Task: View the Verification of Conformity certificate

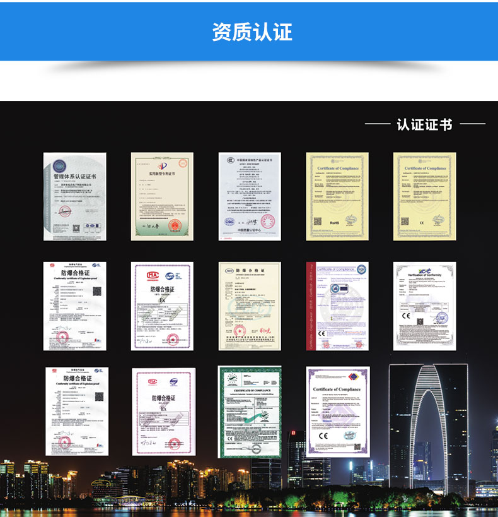Action: [424, 306]
